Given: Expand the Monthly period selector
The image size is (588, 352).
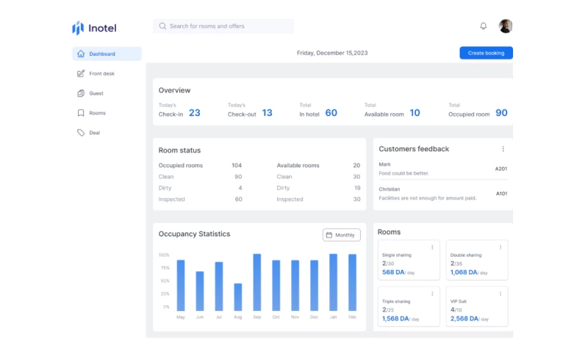Looking at the screenshot, I should coord(342,235).
